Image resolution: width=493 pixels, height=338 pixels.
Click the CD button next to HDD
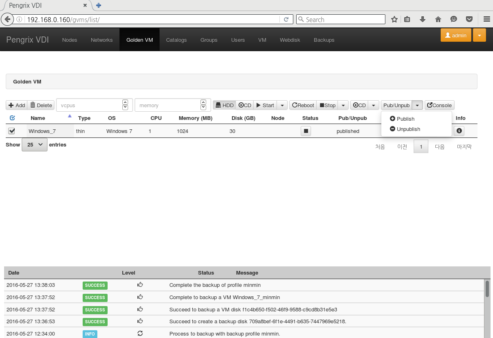coord(245,105)
